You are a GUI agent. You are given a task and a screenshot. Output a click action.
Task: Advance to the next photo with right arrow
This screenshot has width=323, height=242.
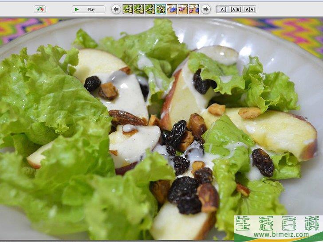(x=205, y=9)
